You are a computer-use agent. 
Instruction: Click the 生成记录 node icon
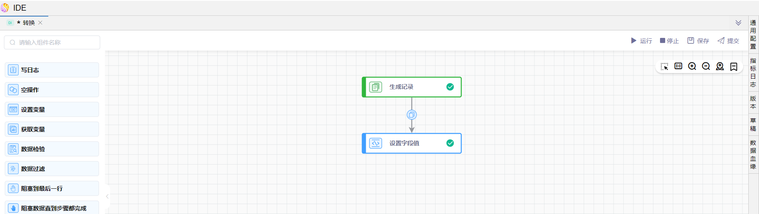pos(375,87)
